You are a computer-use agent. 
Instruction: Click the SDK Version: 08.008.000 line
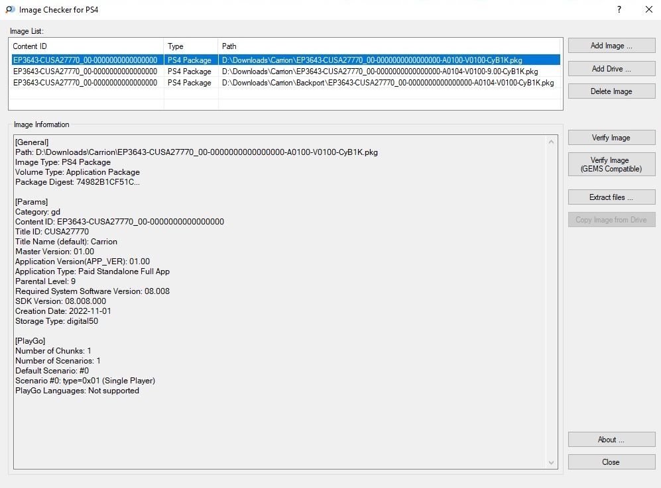coord(61,301)
